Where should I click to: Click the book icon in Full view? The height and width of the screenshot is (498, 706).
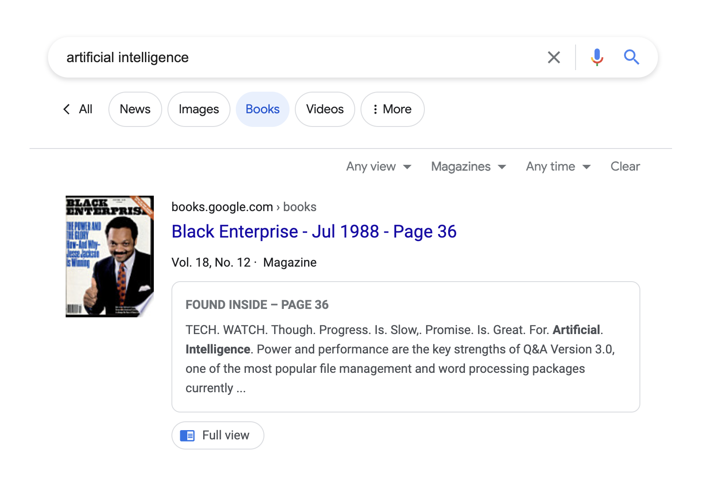coord(187,436)
